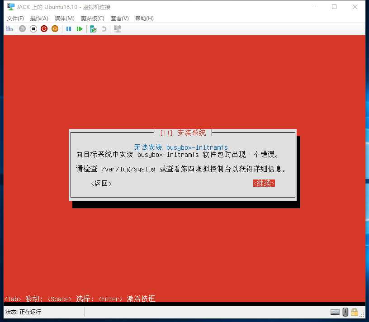Open the 文件 menu
The width and height of the screenshot is (369, 322).
pyautogui.click(x=15, y=18)
